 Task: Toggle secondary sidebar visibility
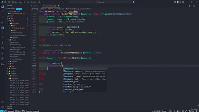[x=183, y=2]
